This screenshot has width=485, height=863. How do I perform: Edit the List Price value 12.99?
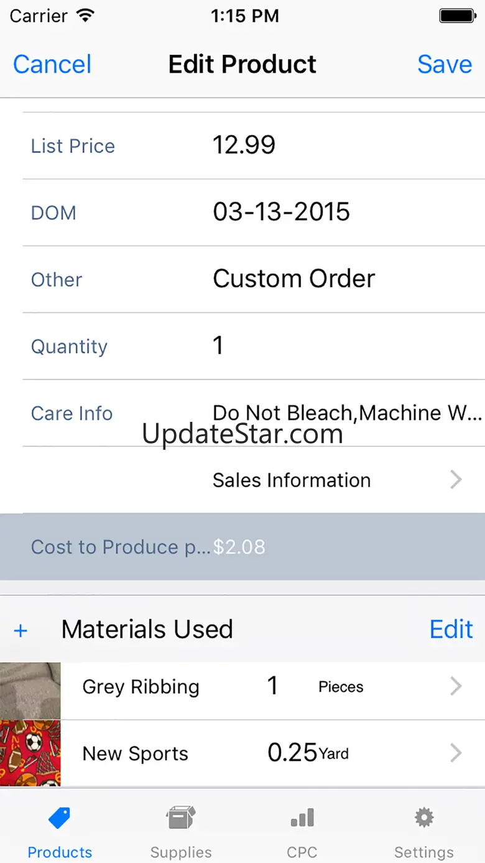point(244,145)
